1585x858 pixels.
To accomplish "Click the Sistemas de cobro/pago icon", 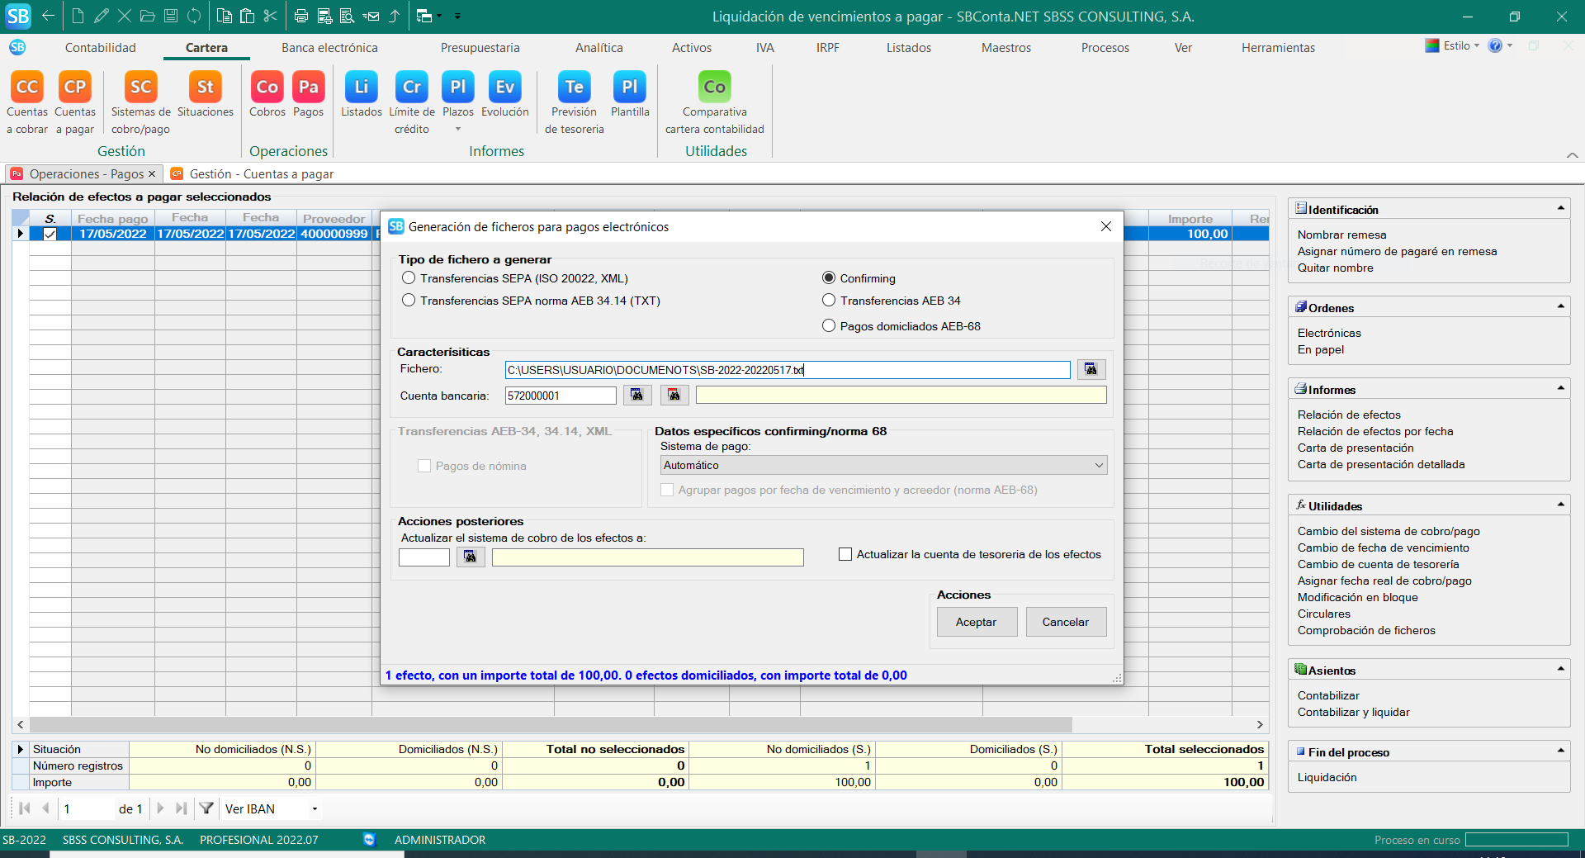I will 140,88.
